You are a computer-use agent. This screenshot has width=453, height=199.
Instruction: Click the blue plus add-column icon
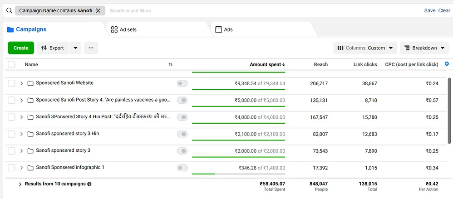(x=447, y=64)
